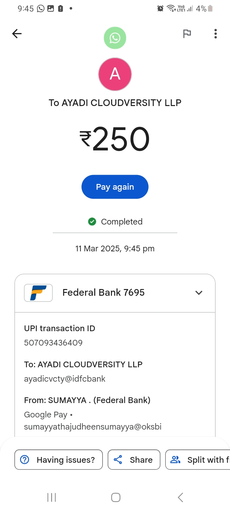Tap the ayadicvcty@idfcbank UPI address
Image resolution: width=230 pixels, height=511 pixels.
click(65, 379)
